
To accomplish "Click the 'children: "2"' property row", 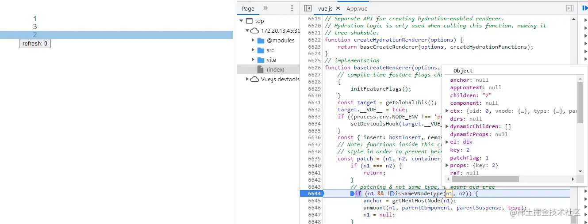I will pos(471,95).
